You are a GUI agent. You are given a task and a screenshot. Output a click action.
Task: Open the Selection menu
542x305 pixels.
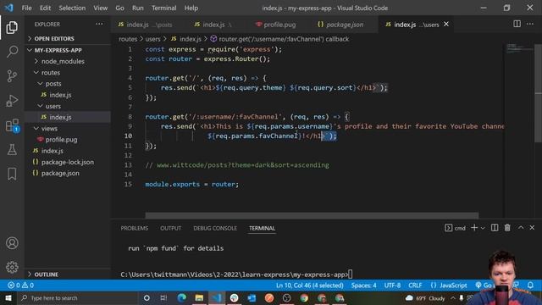coord(72,8)
